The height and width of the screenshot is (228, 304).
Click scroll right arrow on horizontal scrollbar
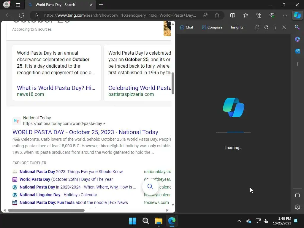pos(167,210)
